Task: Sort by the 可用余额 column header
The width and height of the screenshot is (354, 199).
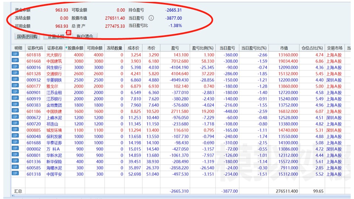Action: (95, 48)
